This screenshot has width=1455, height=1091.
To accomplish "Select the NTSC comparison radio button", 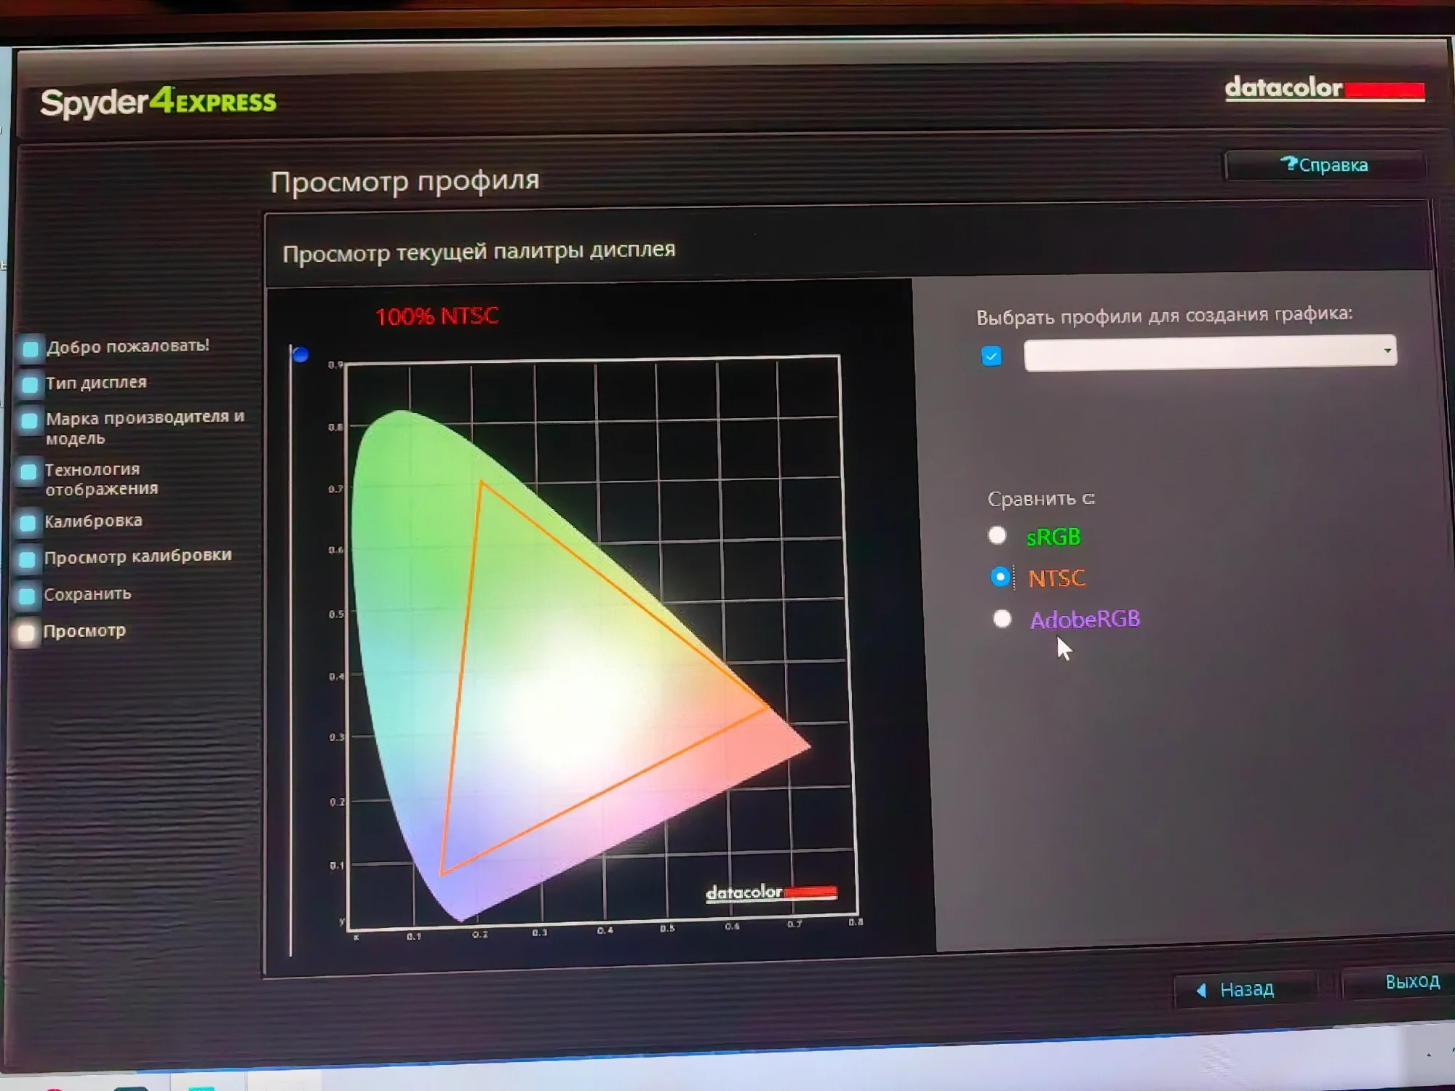I will (x=1000, y=577).
